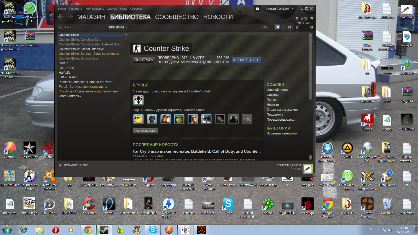Click the ИГРОВОЙ ЦЕНТР button
This screenshot has height=235, width=418.
[246, 60]
